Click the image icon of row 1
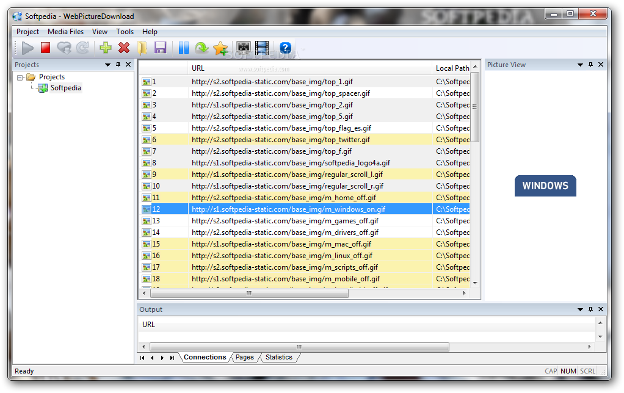Viewport: 624px width, 393px height. tap(147, 82)
